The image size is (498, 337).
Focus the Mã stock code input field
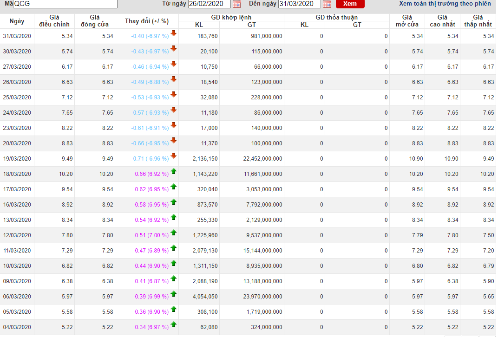tap(65, 4)
